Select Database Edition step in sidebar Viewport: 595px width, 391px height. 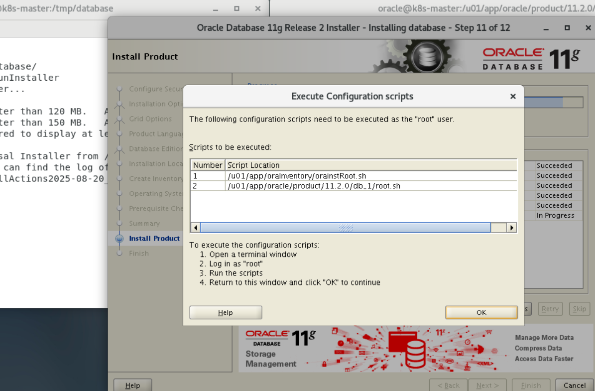156,149
